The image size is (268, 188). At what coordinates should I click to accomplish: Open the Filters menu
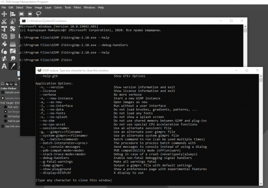click(x=77, y=7)
